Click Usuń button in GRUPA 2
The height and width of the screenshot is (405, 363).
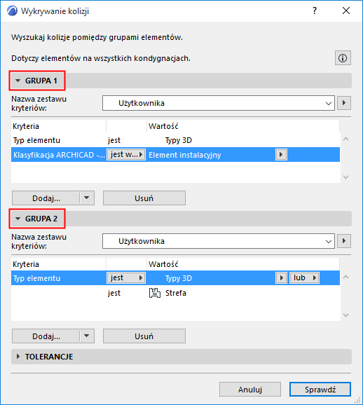pyautogui.click(x=144, y=336)
